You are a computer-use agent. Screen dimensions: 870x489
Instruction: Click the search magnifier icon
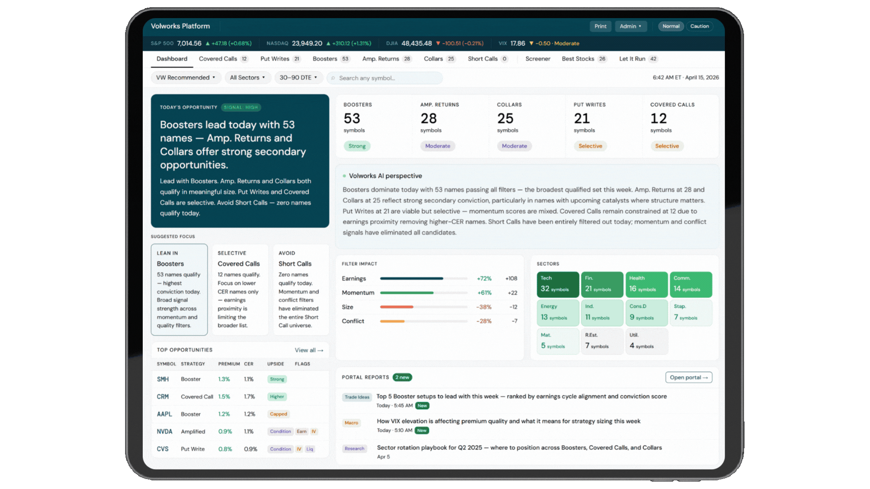point(333,78)
